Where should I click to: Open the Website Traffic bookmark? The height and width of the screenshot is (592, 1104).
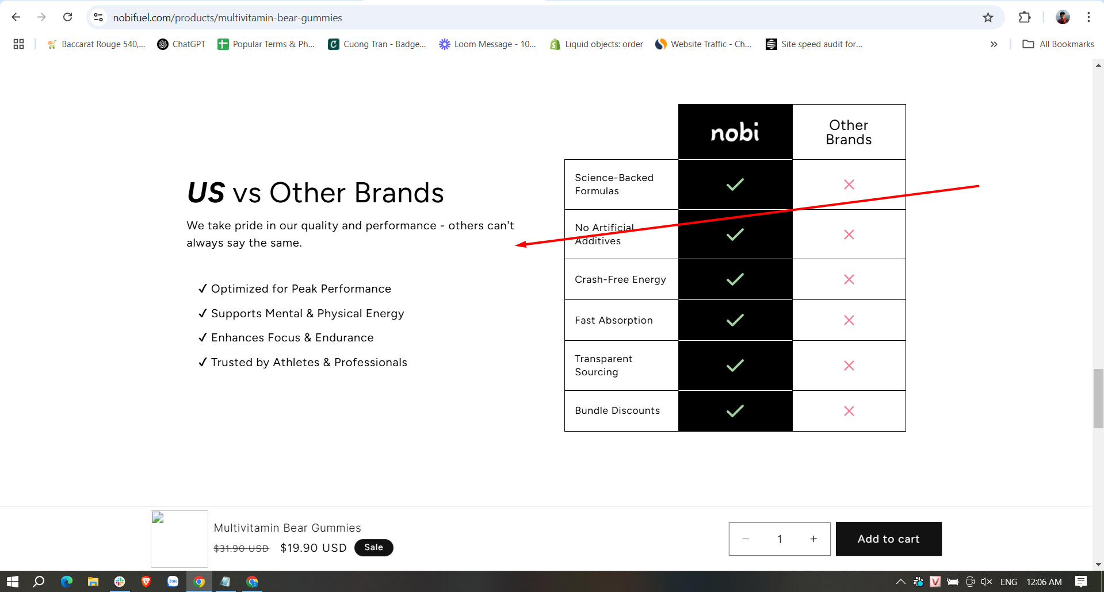point(704,44)
